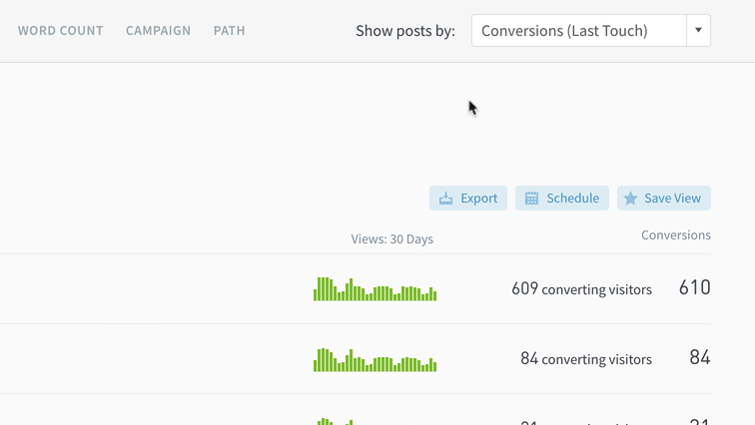Click the views sparkline chart in the 609 row
This screenshot has width=755, height=425.
click(x=376, y=289)
